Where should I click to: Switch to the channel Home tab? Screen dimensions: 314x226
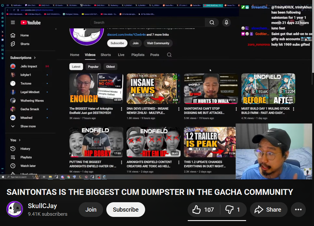(x=75, y=55)
